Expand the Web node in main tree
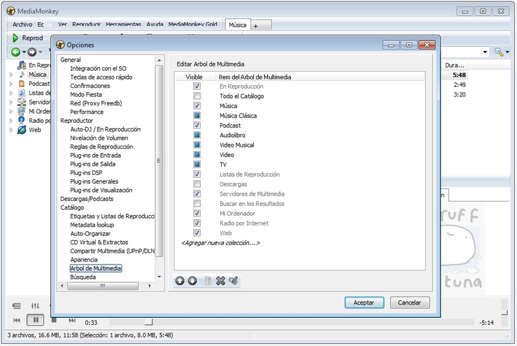Image resolution: width=517 pixels, height=346 pixels. pos(11,130)
